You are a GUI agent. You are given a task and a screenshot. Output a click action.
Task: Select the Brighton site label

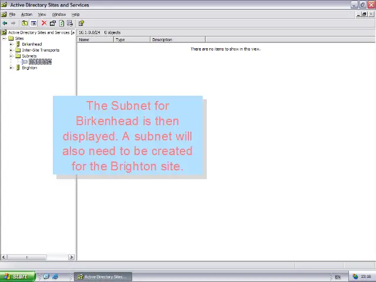(x=29, y=68)
